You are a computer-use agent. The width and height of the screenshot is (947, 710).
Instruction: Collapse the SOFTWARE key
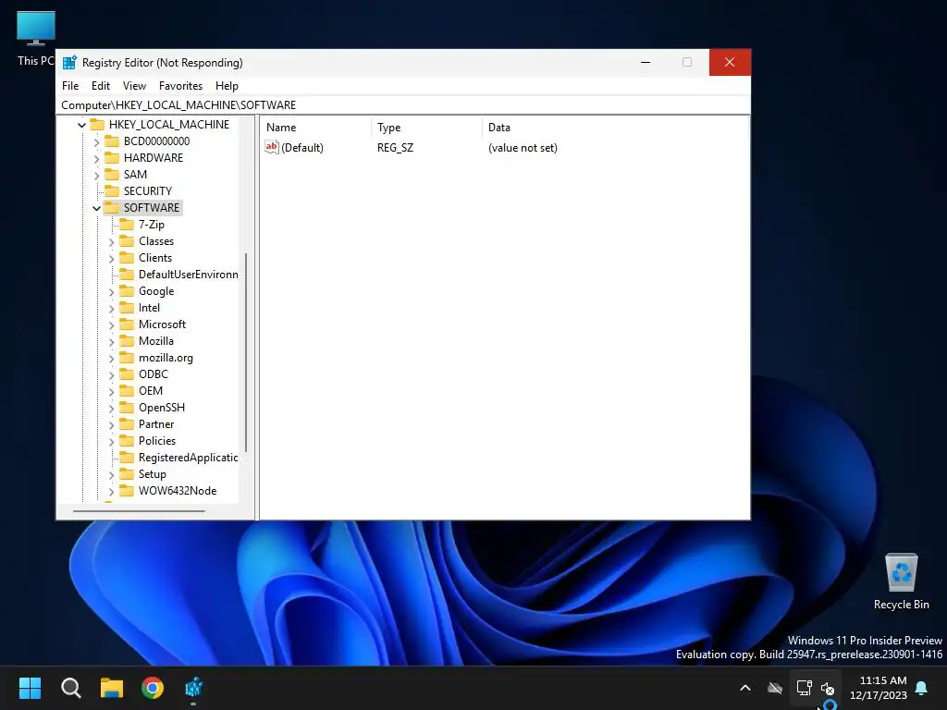(96, 208)
